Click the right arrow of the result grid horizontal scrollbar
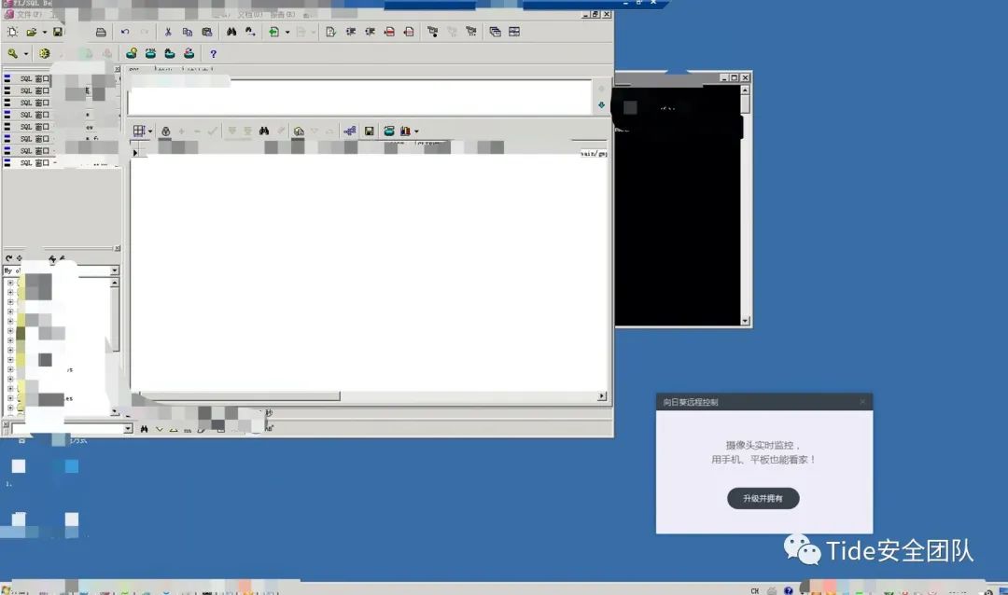 click(x=602, y=396)
